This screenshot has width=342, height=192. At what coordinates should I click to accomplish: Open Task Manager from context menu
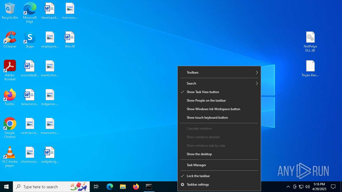219,165
